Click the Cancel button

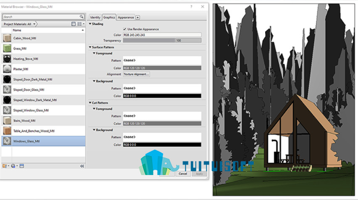coord(183,174)
